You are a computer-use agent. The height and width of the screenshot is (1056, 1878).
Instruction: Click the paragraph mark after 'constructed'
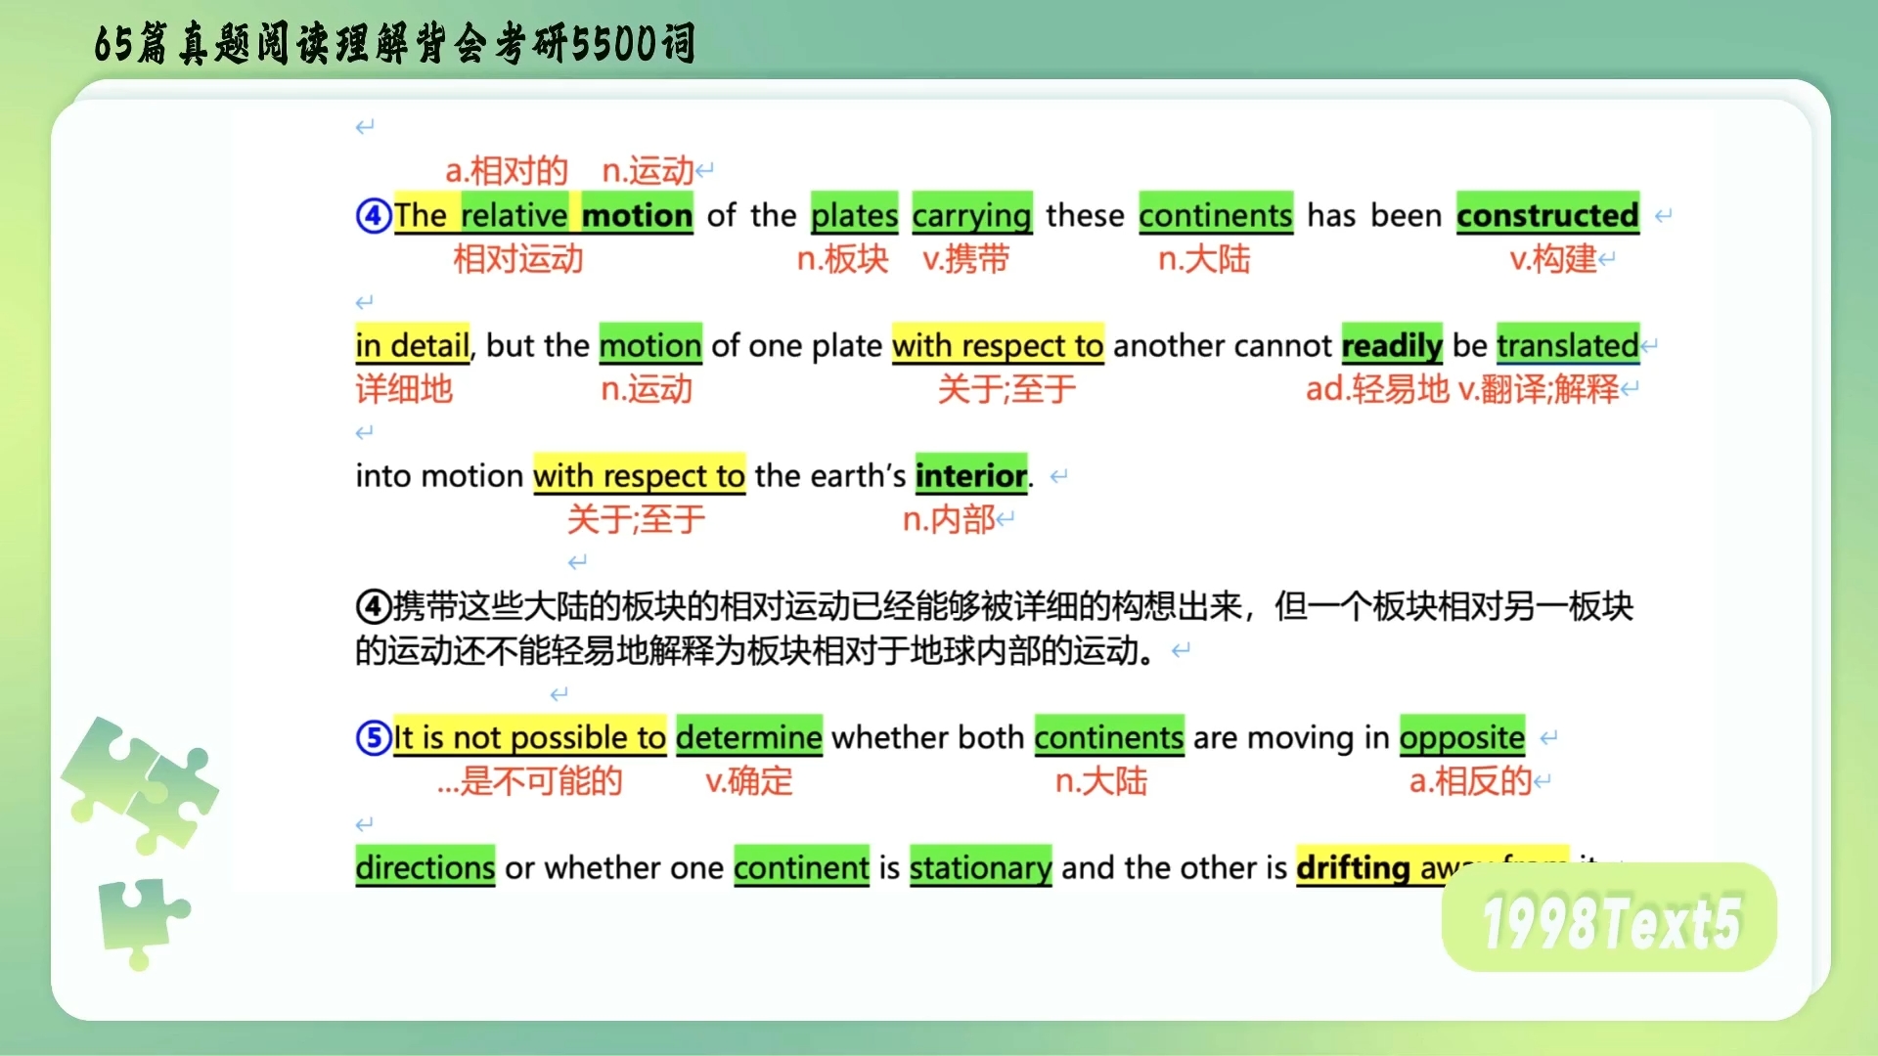point(1663,213)
